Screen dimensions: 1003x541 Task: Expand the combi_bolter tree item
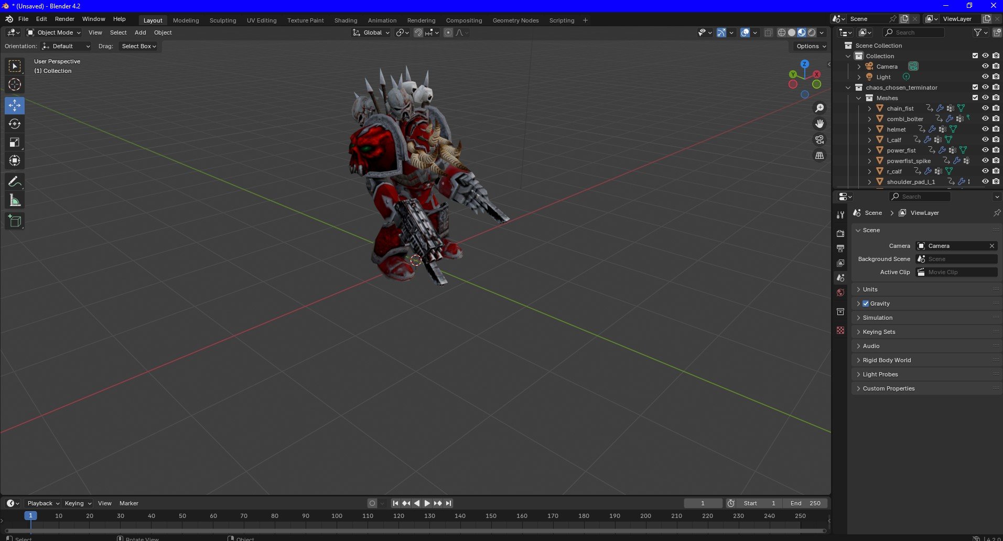(869, 119)
